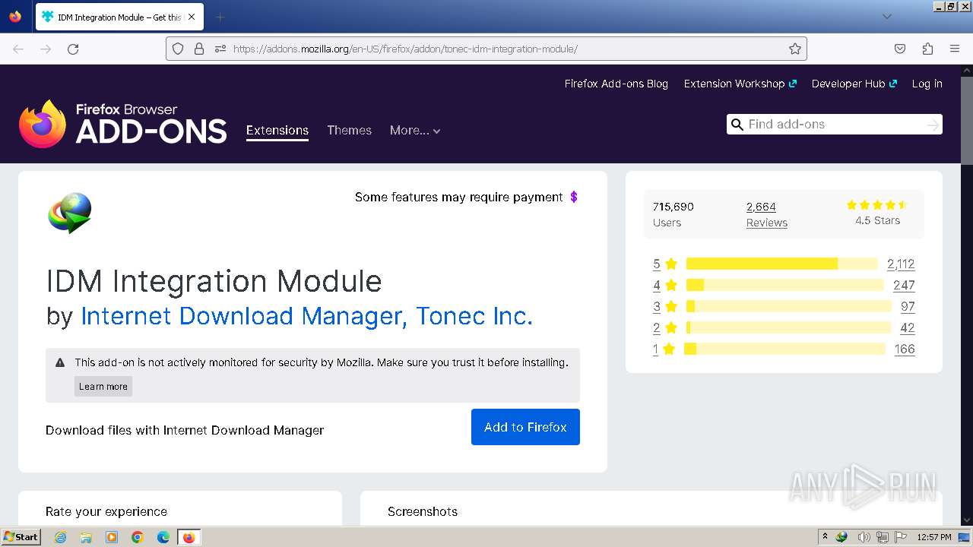
Task: Click the volume speaker tray icon
Action: coord(864,537)
